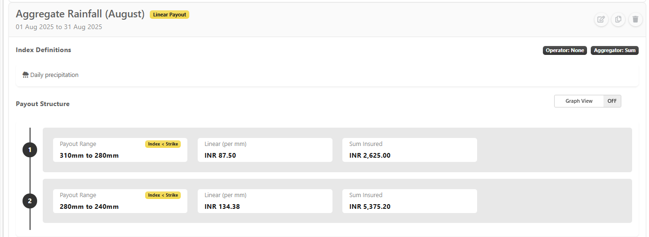The width and height of the screenshot is (649, 237).
Task: Click the delete trash icon
Action: point(635,19)
